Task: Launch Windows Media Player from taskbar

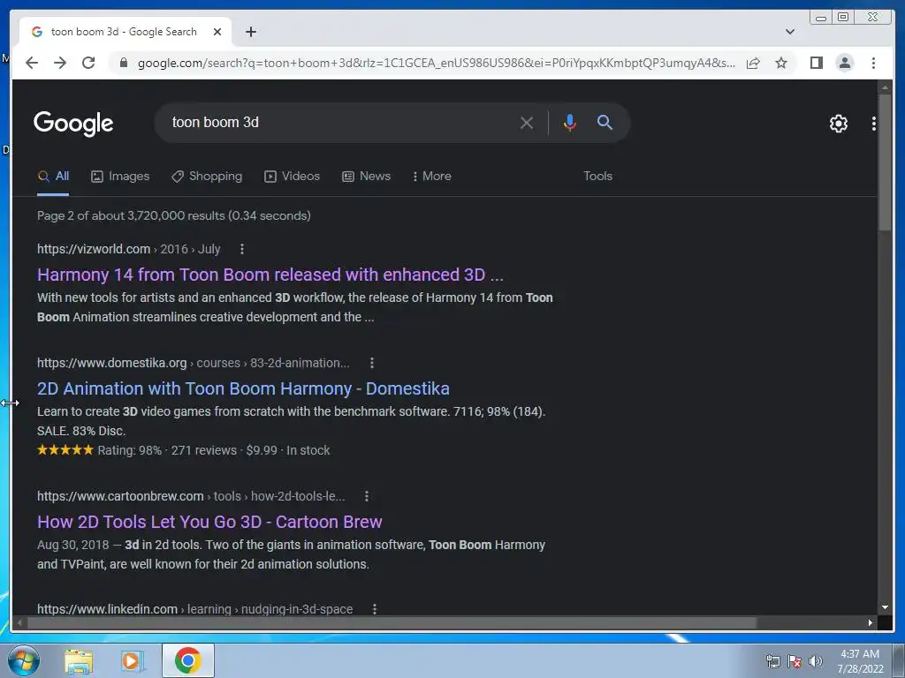Action: coord(132,660)
